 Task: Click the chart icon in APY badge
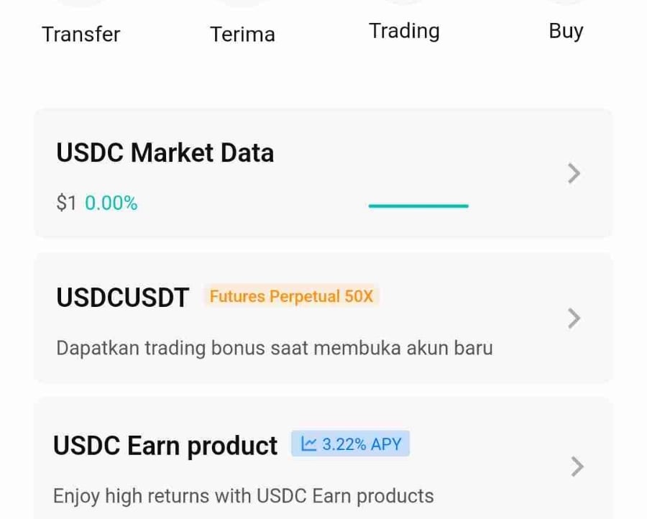309,444
